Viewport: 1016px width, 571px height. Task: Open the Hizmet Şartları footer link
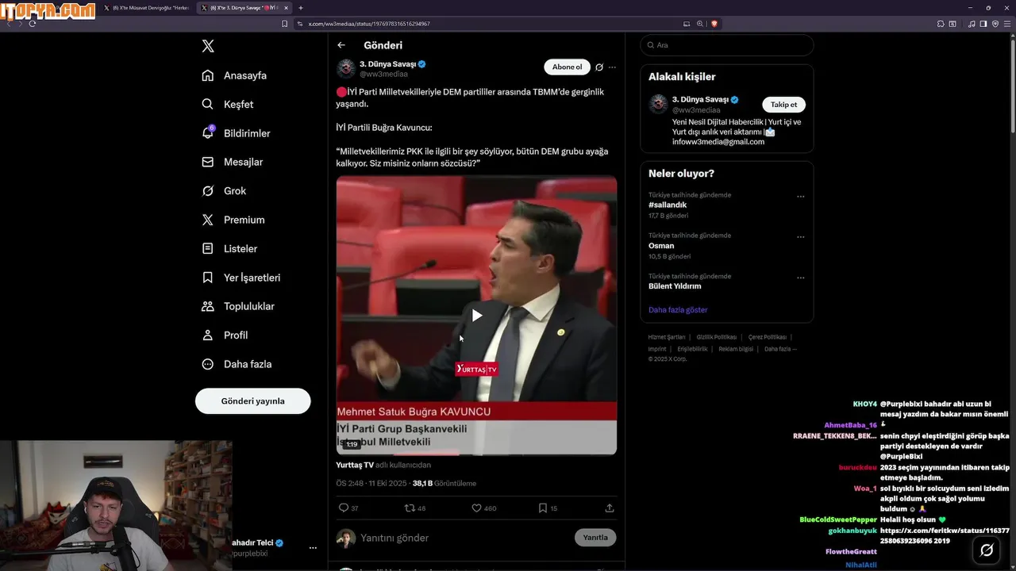coord(667,337)
